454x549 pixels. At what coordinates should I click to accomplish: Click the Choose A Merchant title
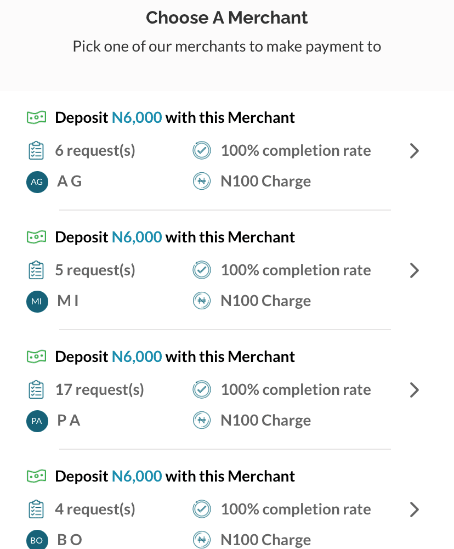[227, 18]
